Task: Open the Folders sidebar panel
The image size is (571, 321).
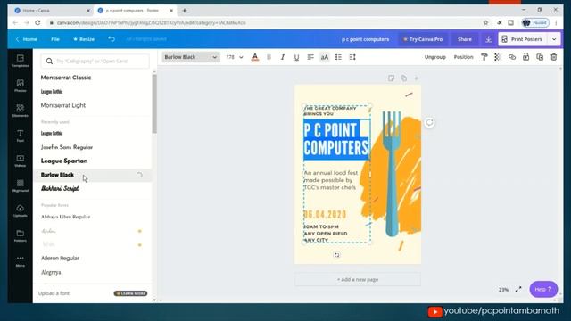Action: [20, 235]
